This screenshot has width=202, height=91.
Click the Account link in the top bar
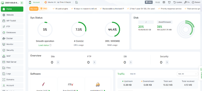(x=36, y=2)
